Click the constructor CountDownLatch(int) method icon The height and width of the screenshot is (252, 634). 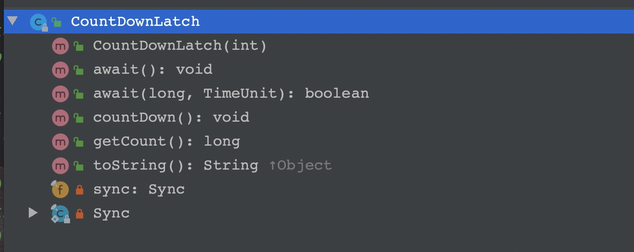pos(60,46)
